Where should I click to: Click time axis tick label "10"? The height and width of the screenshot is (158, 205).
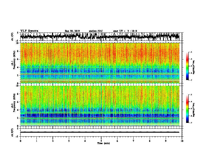[182, 141]
